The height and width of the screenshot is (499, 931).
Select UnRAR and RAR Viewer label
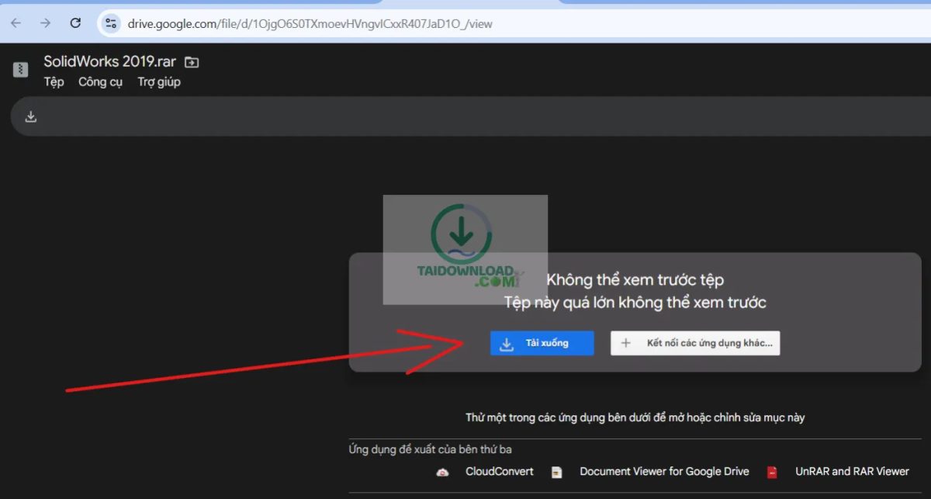852,471
